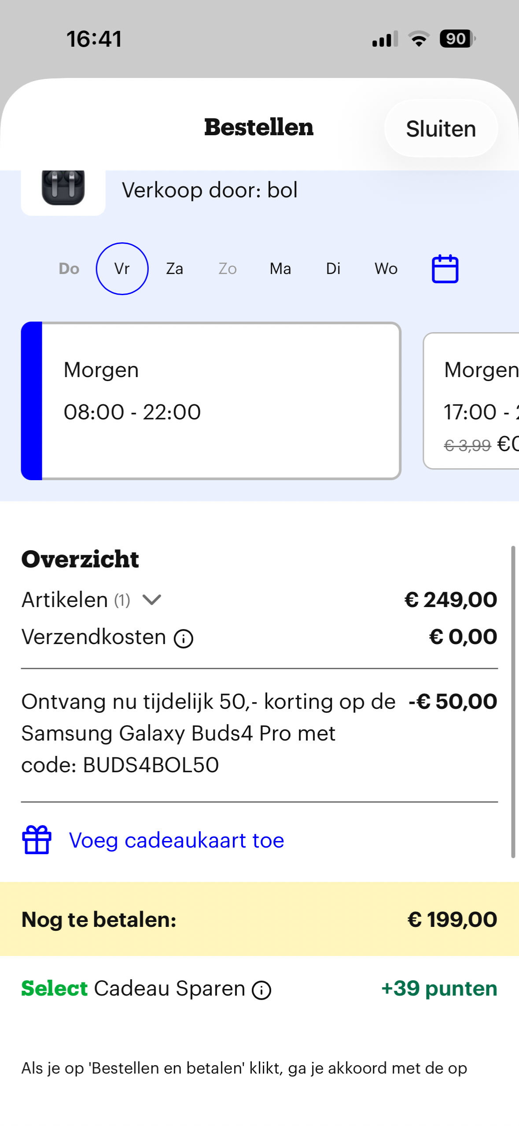
Task: Click the earbuds product image
Action: [x=63, y=190]
